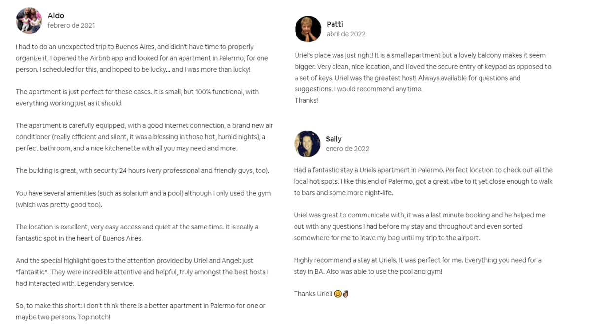Click paragraph mentioning solarium and pool amenities

143,199
